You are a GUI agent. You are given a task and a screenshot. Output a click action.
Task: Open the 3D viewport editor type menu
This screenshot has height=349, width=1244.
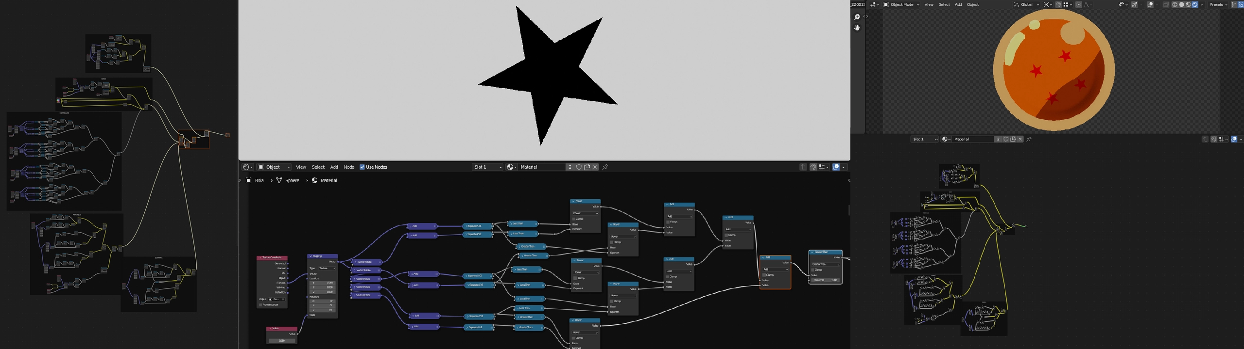874,5
